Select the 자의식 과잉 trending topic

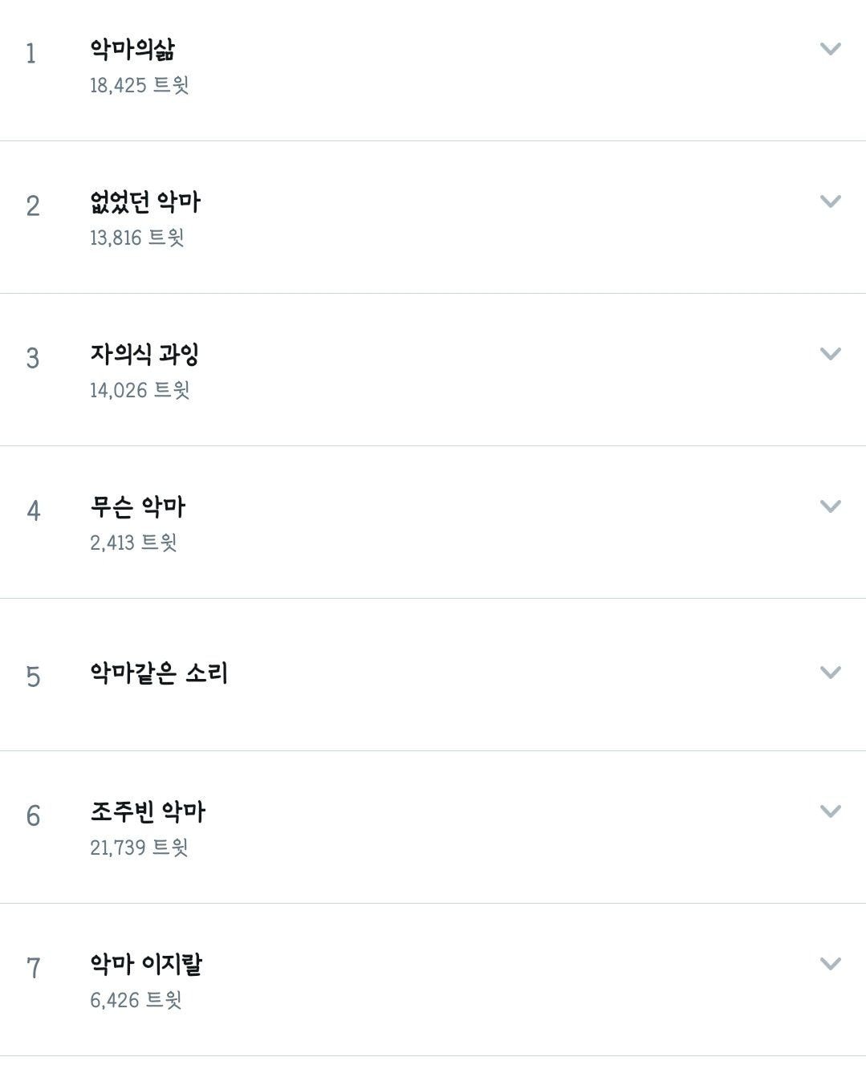pyautogui.click(x=144, y=355)
